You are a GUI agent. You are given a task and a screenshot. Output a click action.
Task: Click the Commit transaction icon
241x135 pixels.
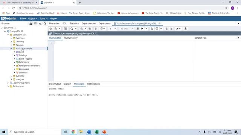click(x=166, y=28)
